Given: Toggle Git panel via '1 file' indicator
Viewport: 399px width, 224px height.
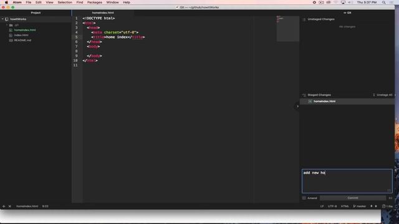Looking at the screenshot, I should tap(388, 206).
